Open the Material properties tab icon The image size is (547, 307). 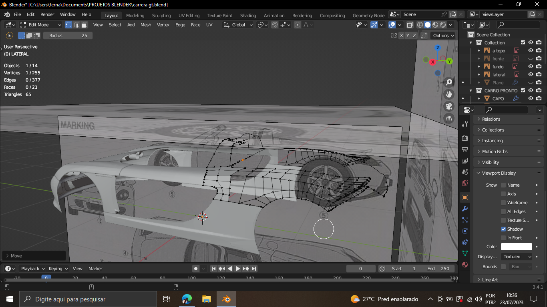click(x=465, y=265)
